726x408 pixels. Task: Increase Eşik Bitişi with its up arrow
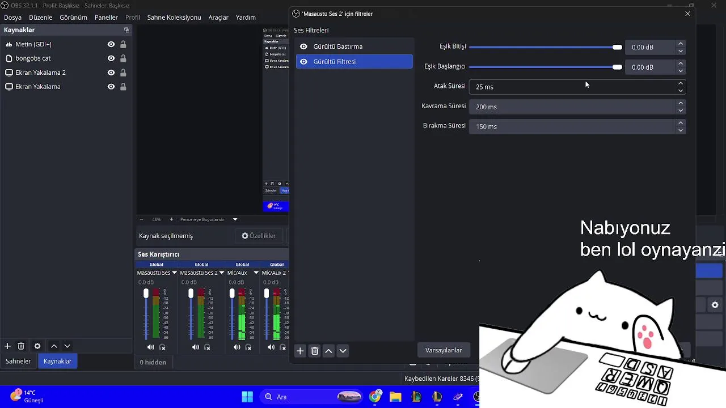point(681,44)
